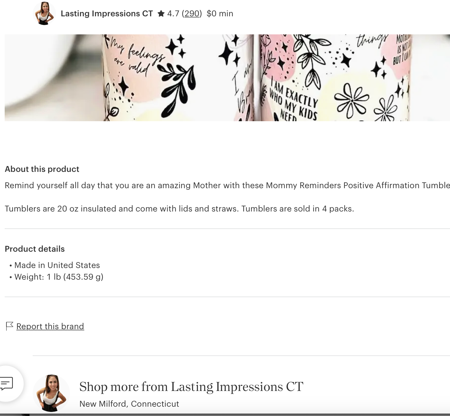
Task: Click the 'My feelings are valid' tumbler
Action: click(149, 78)
